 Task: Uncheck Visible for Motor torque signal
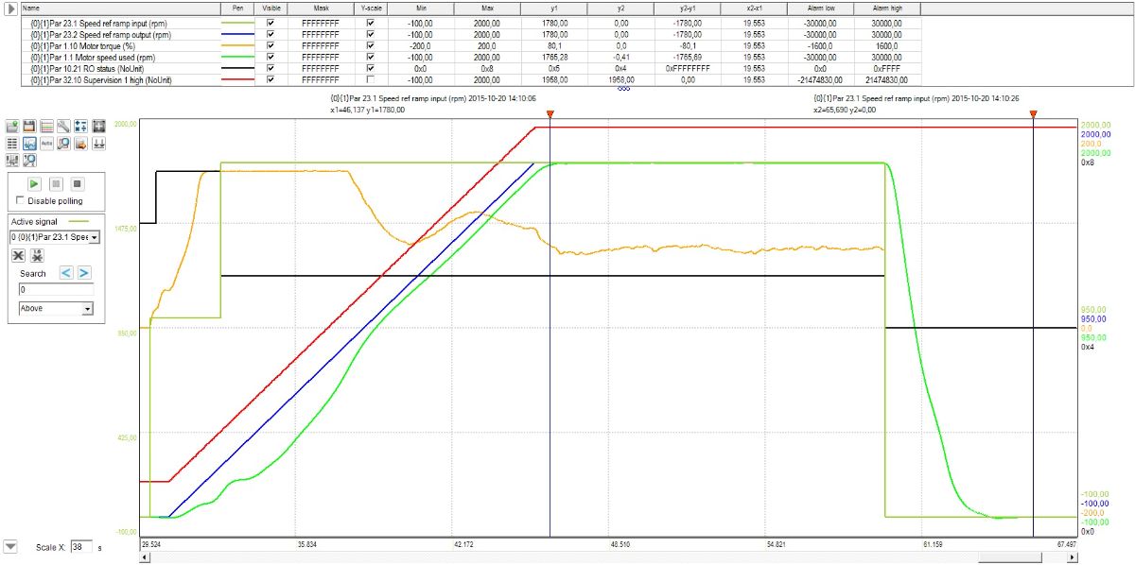271,45
